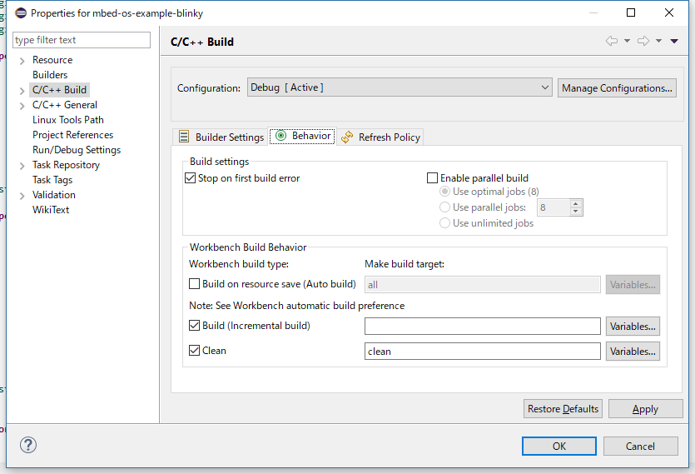Open the Configuration dropdown
This screenshot has width=695, height=474.
pos(400,87)
